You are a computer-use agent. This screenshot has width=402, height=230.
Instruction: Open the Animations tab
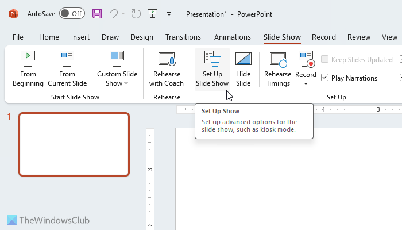click(232, 37)
